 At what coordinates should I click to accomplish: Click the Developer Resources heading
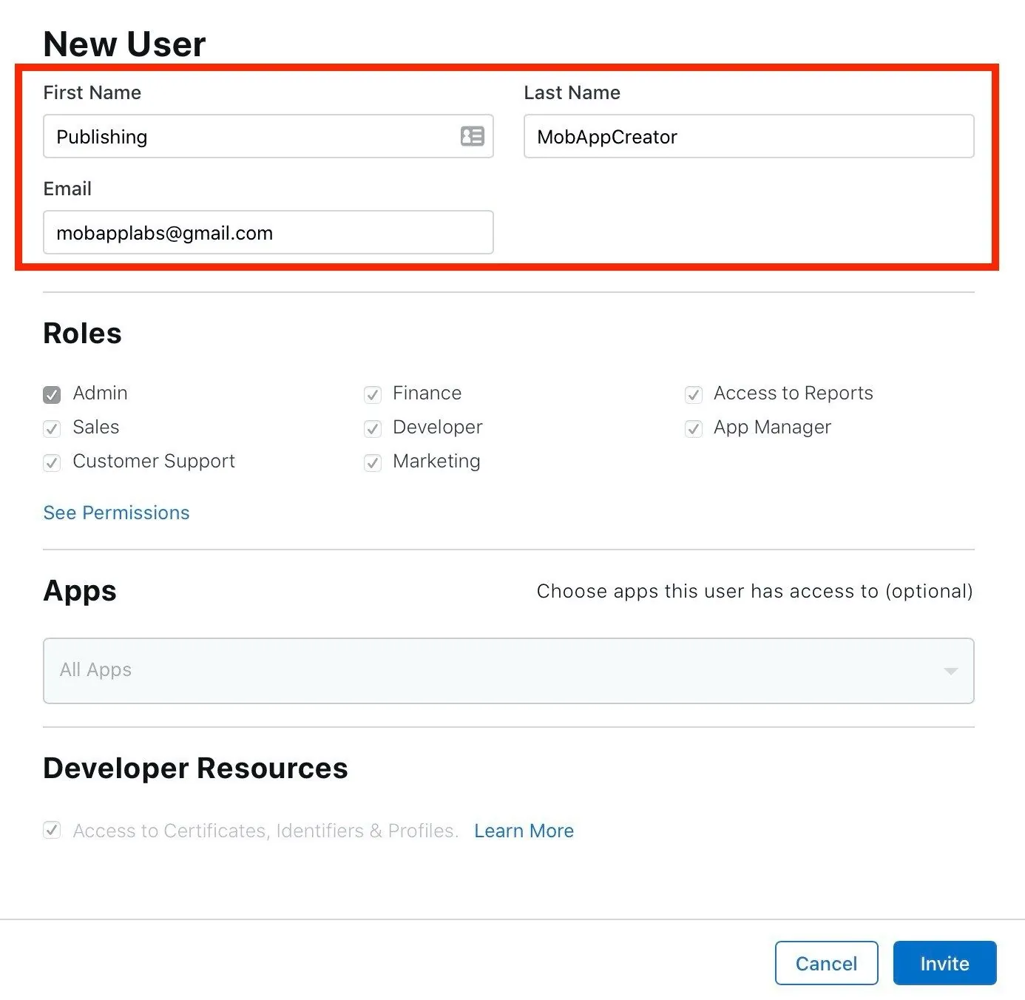[x=195, y=768]
